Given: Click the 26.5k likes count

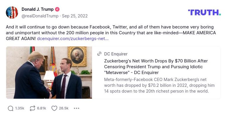Looking at the screenshot, I should [64, 108].
